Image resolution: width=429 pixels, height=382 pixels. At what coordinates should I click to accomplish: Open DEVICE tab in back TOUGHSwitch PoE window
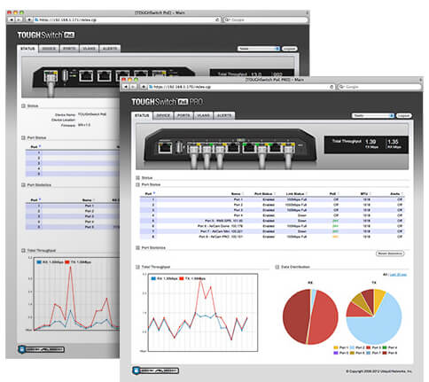(x=49, y=49)
